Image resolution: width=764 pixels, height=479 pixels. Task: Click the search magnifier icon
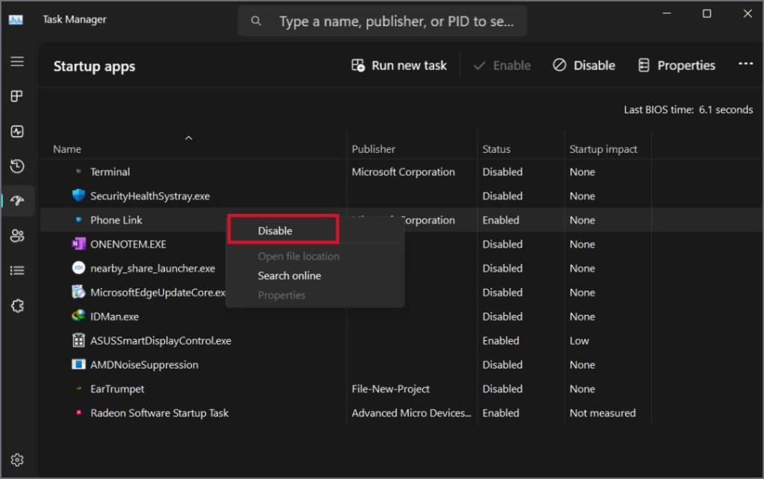point(256,21)
